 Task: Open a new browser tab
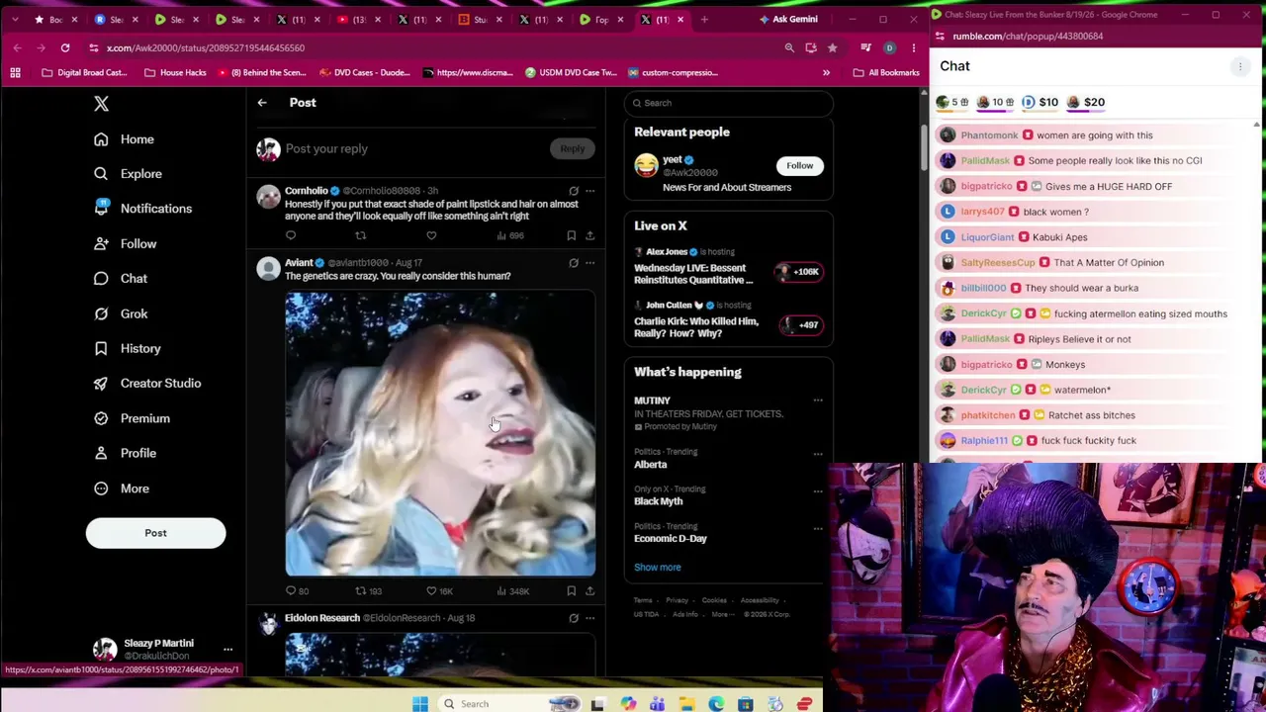point(704,19)
